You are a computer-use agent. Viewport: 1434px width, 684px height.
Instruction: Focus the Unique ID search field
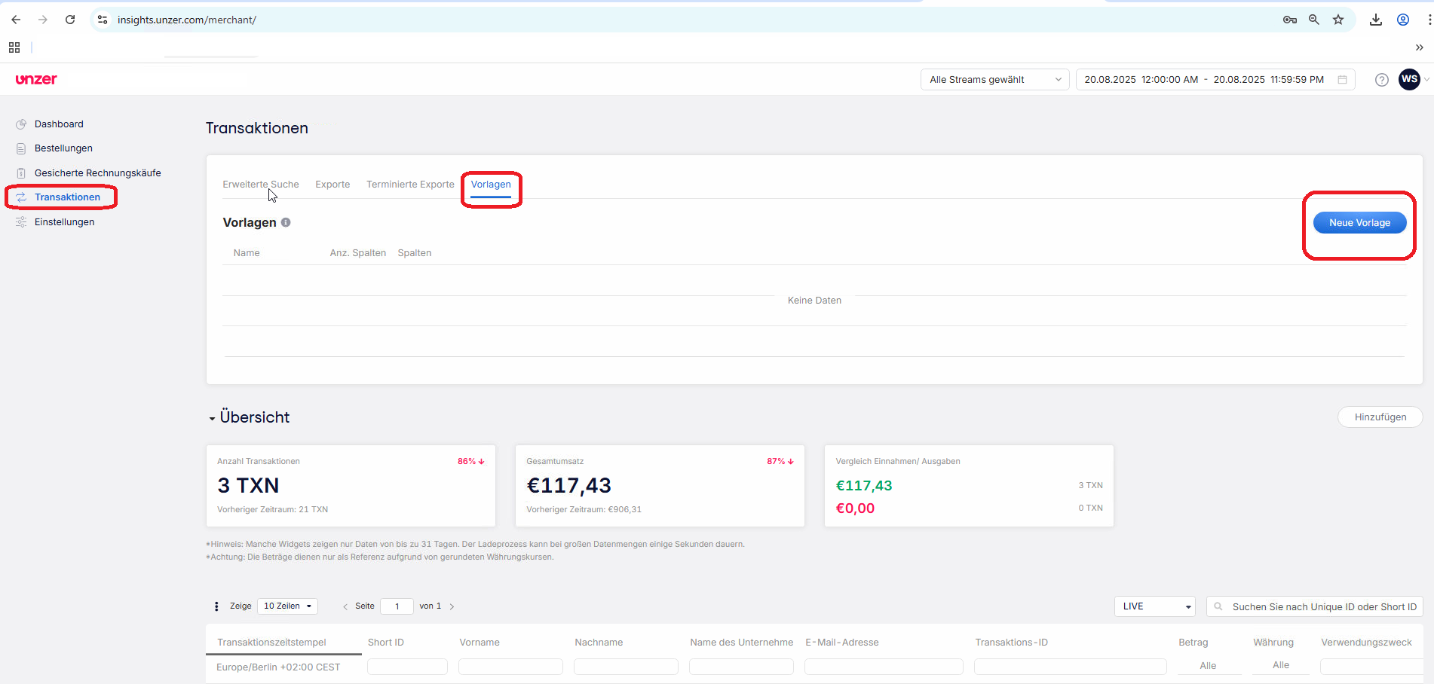click(1322, 606)
